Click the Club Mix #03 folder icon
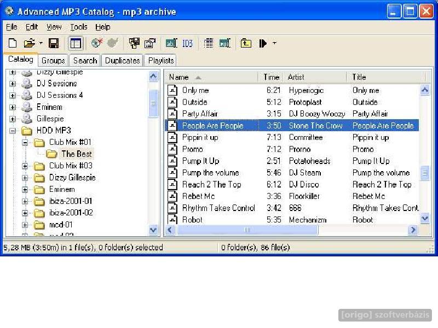 (x=39, y=166)
